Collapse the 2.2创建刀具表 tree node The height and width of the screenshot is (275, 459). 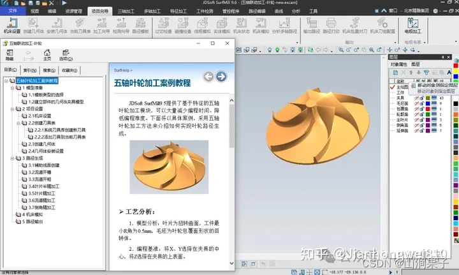pyautogui.click(x=18, y=123)
